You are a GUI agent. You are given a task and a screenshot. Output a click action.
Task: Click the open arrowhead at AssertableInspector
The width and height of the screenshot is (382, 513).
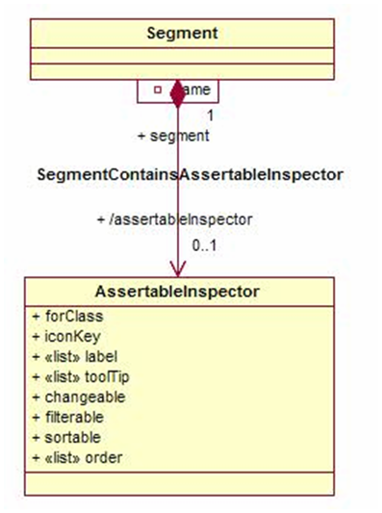pyautogui.click(x=178, y=269)
